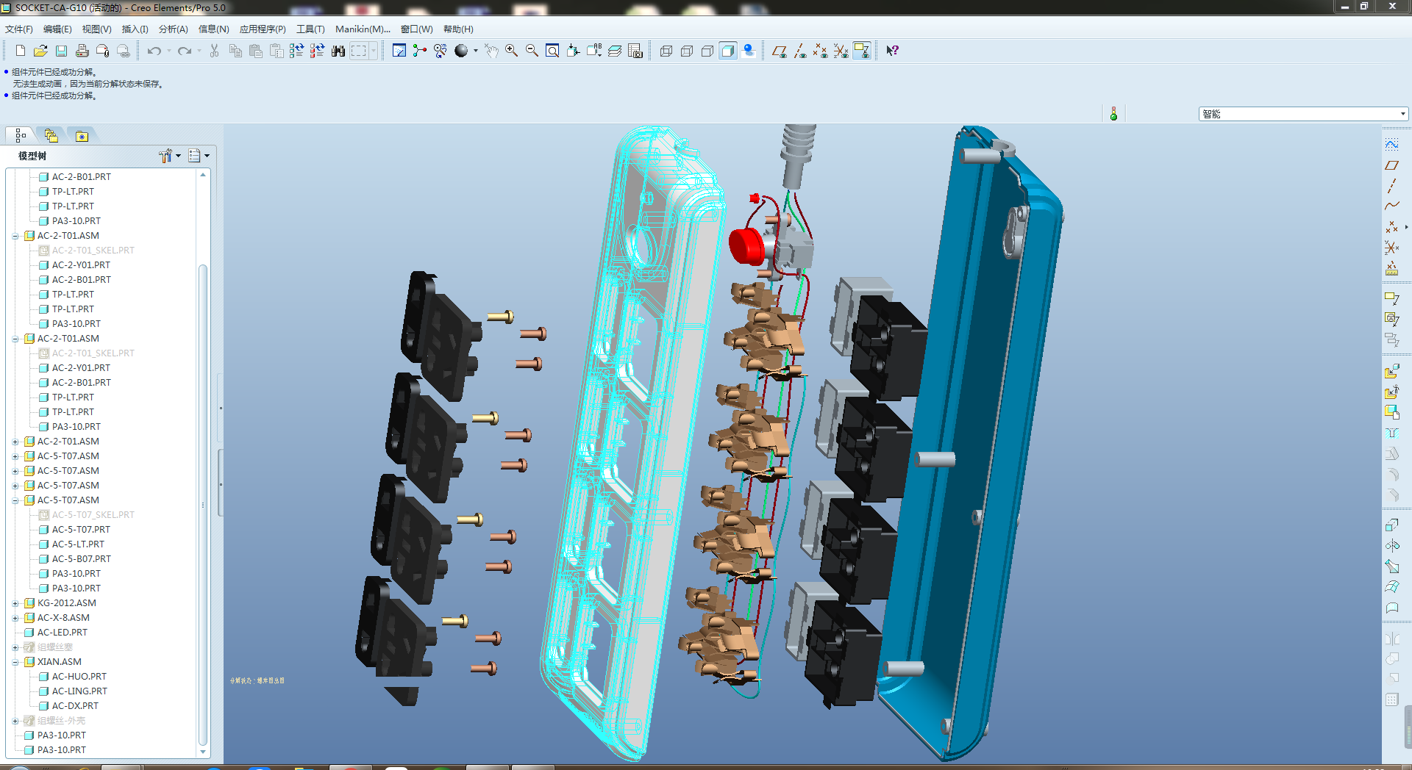The height and width of the screenshot is (770, 1412).
Task: Click the binoculars Find tool icon
Action: (x=338, y=51)
